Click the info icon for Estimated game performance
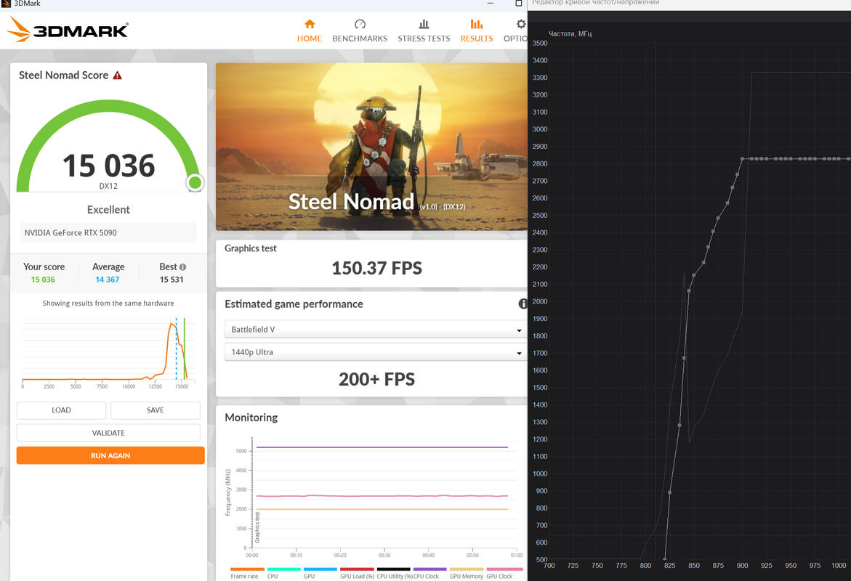 pos(523,304)
